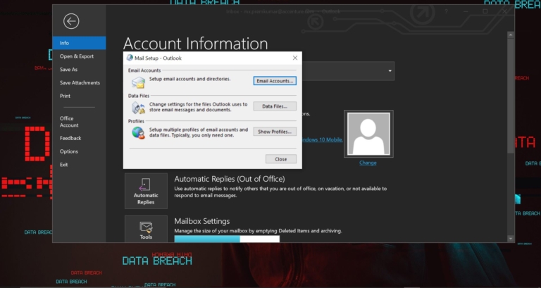Close the Mail Setup dialog with X
Screen dimensions: 541x288
click(295, 58)
